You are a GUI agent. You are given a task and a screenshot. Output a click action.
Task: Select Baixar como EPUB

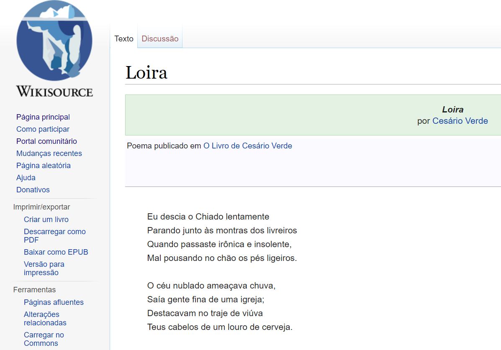[56, 252]
